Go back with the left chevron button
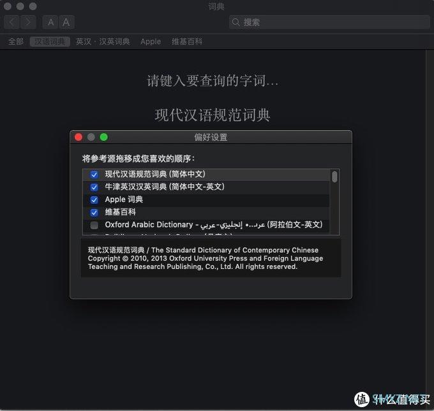Image resolution: width=434 pixels, height=411 pixels. point(12,22)
